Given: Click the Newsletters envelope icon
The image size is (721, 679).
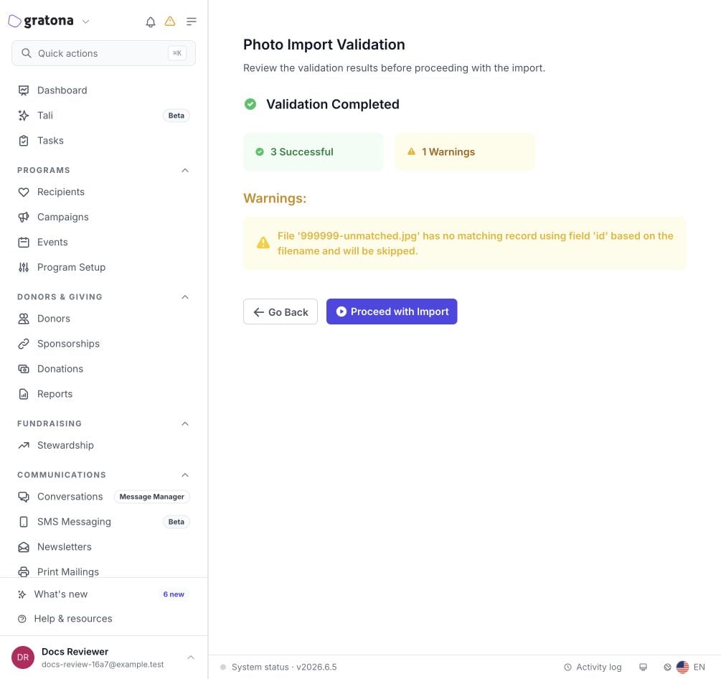Looking at the screenshot, I should pos(24,547).
